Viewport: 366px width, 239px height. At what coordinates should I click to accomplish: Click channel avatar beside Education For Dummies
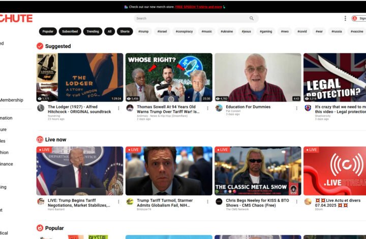(x=219, y=108)
